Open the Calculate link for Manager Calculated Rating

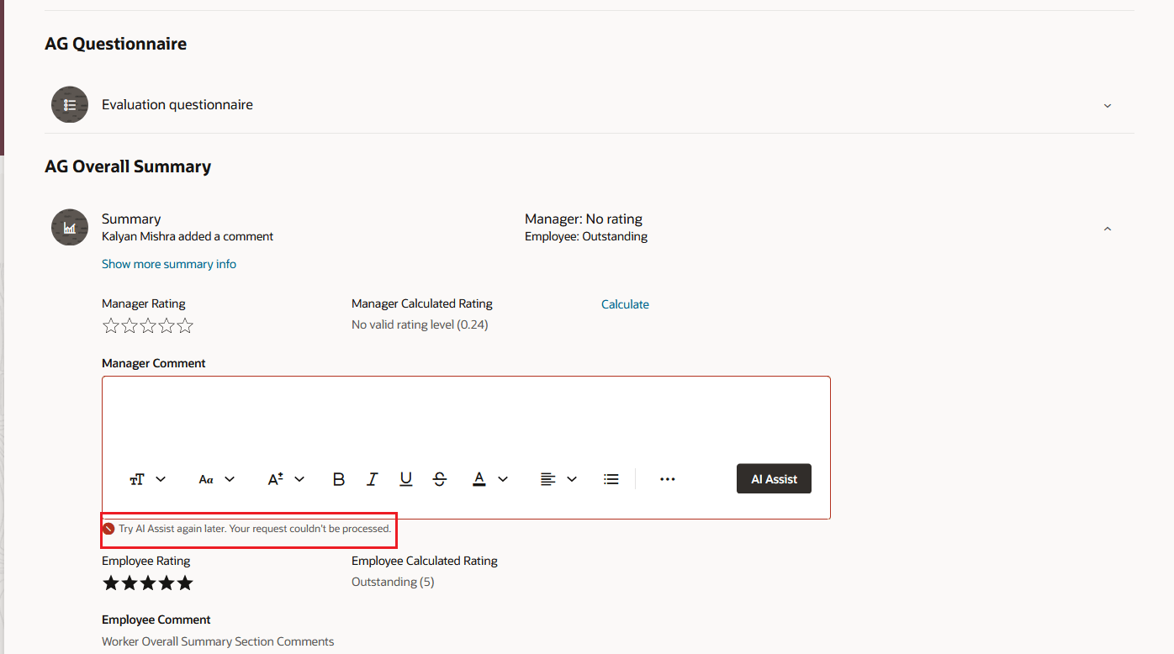coord(625,303)
